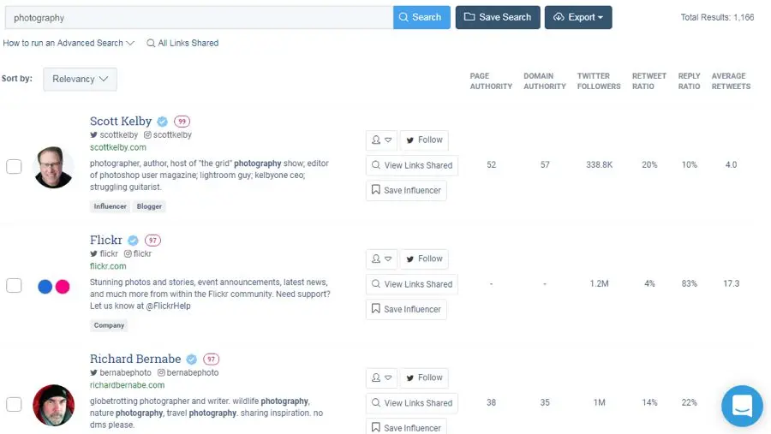Visit flickr.com website link
Viewport: 771px width, 434px height.
(108, 266)
